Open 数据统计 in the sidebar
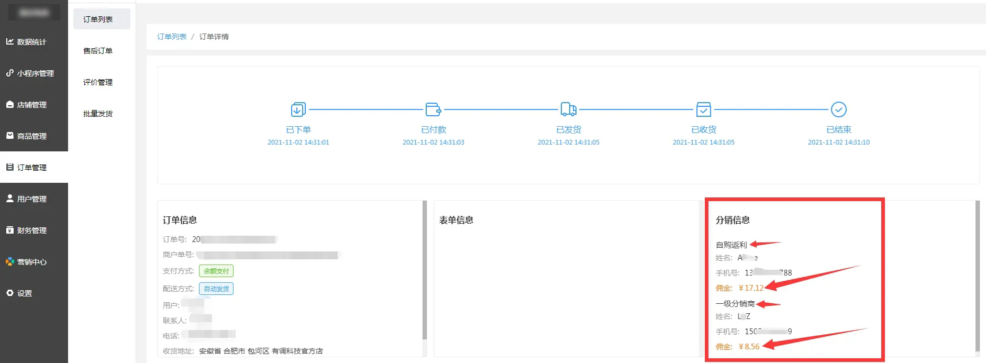 pyautogui.click(x=34, y=41)
